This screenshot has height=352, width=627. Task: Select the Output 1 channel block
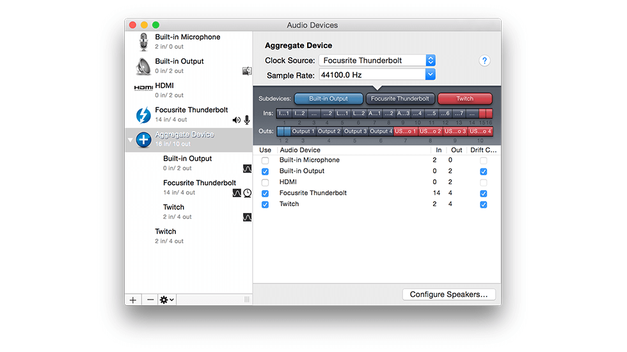303,131
